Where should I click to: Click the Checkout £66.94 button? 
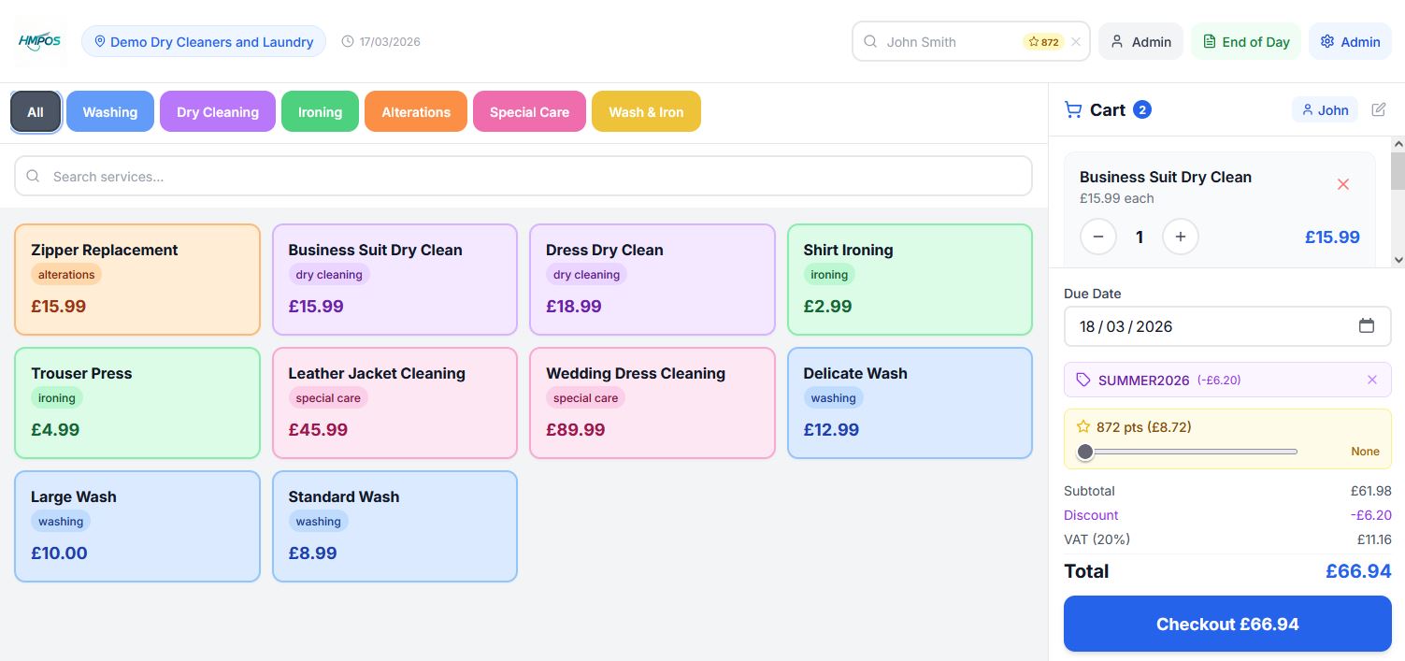point(1227,624)
